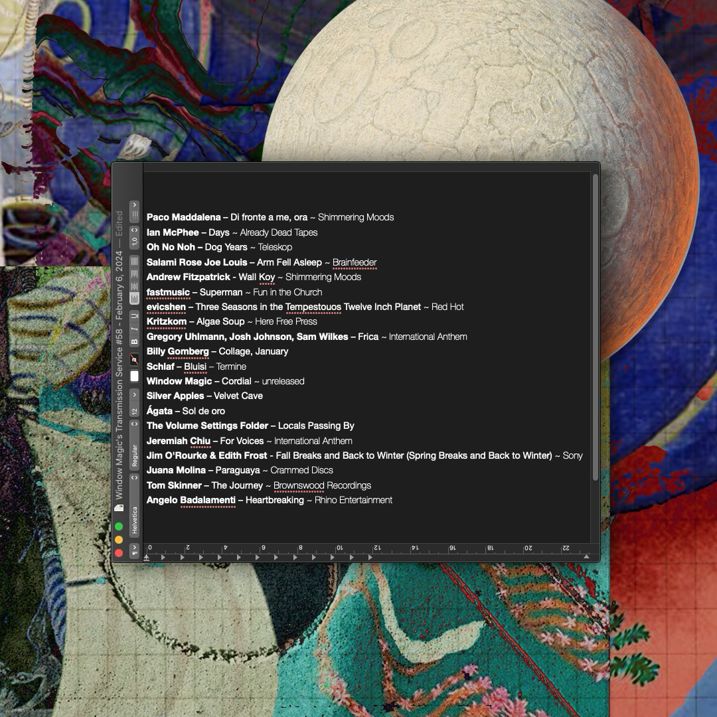
Task: Click the label name 'Teleskop'
Action: click(275, 247)
